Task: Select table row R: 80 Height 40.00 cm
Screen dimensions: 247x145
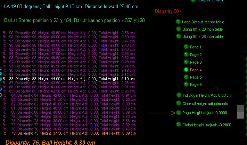Action: click(x=69, y=113)
